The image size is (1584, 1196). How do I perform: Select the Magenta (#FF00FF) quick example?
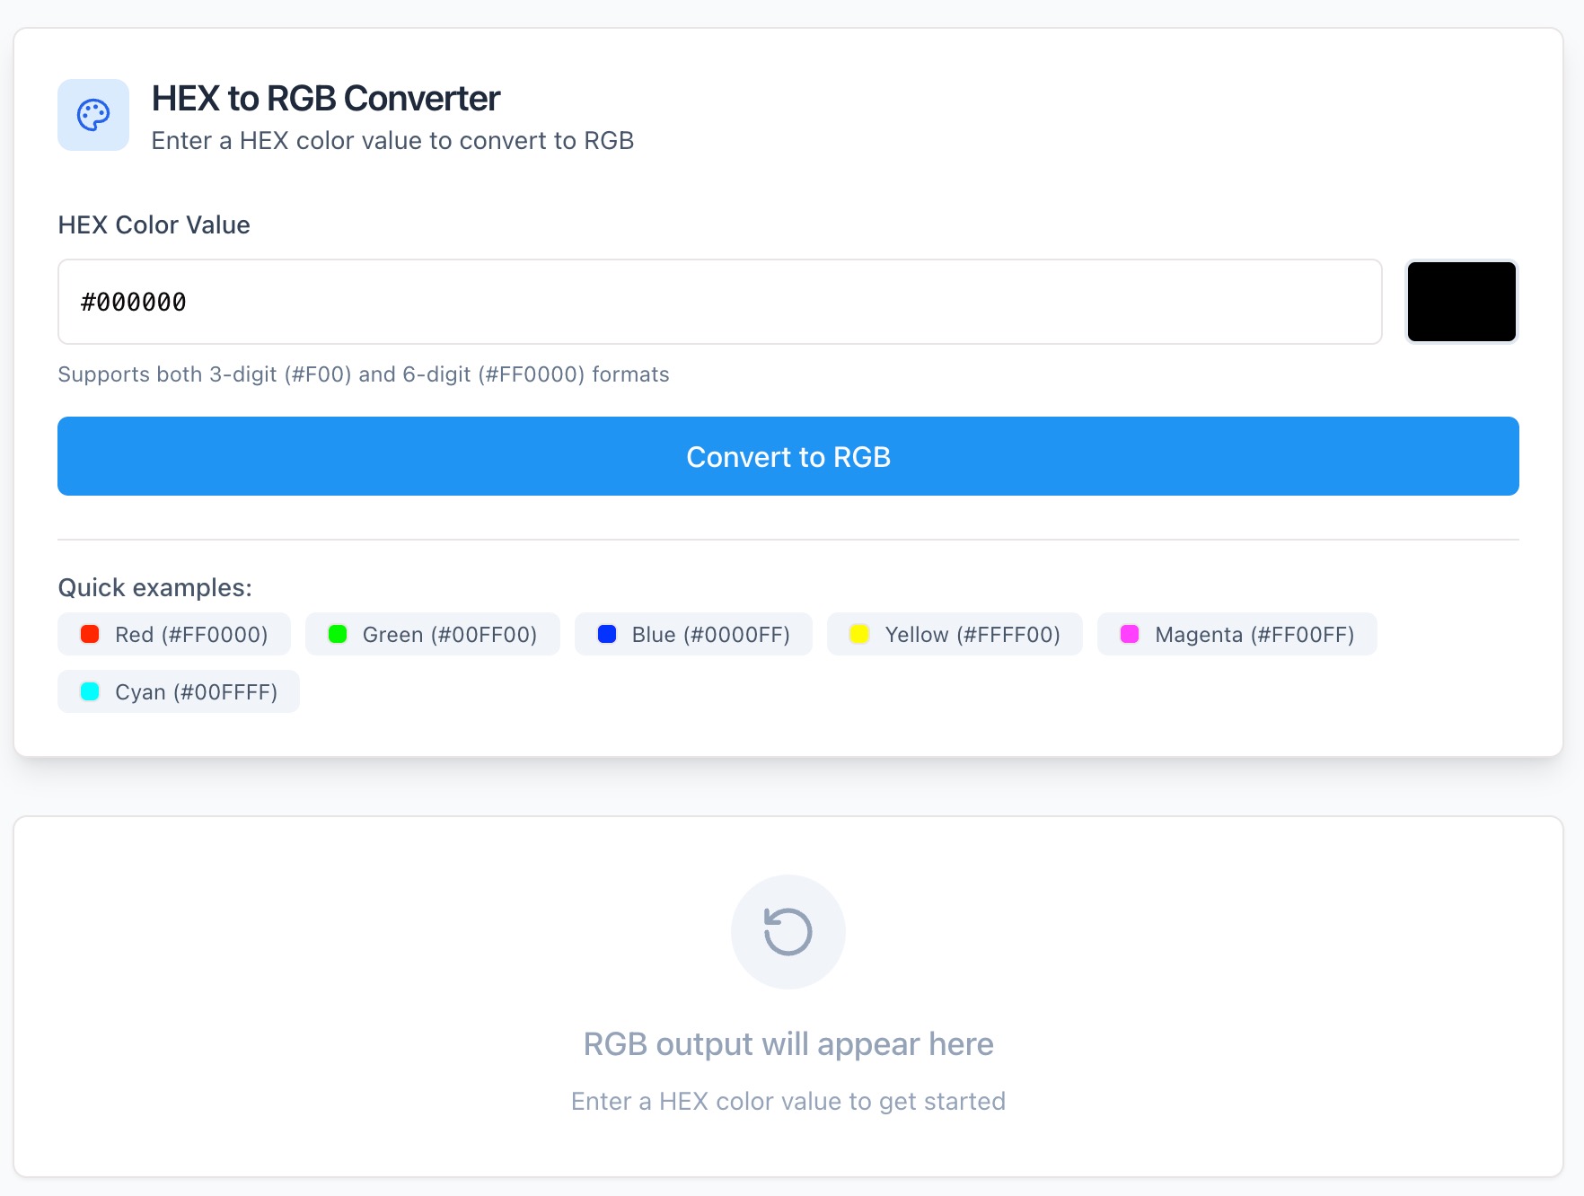click(x=1236, y=634)
